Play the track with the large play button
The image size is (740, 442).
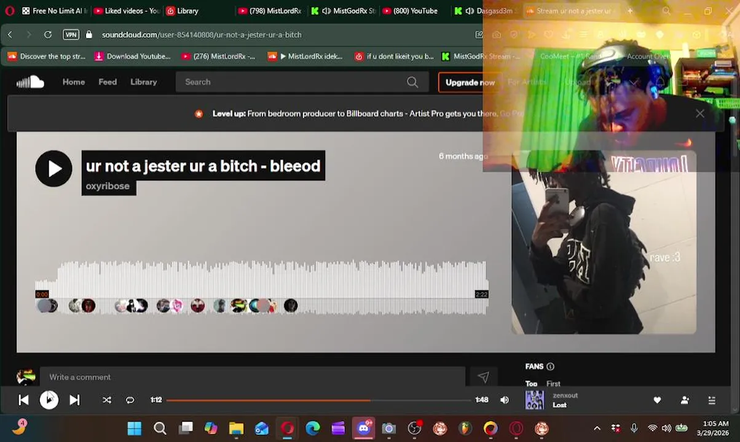(x=53, y=168)
